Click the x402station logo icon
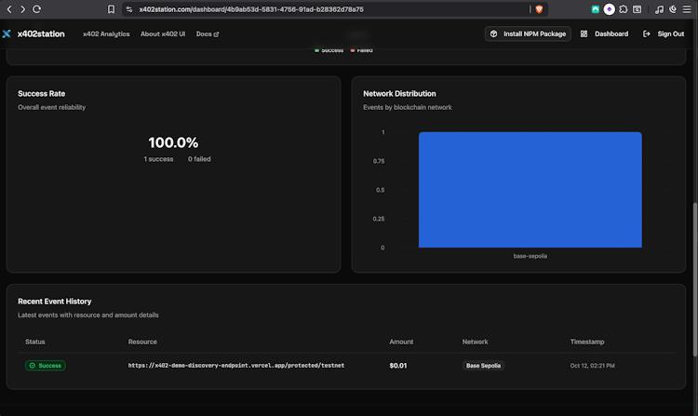 [7, 34]
